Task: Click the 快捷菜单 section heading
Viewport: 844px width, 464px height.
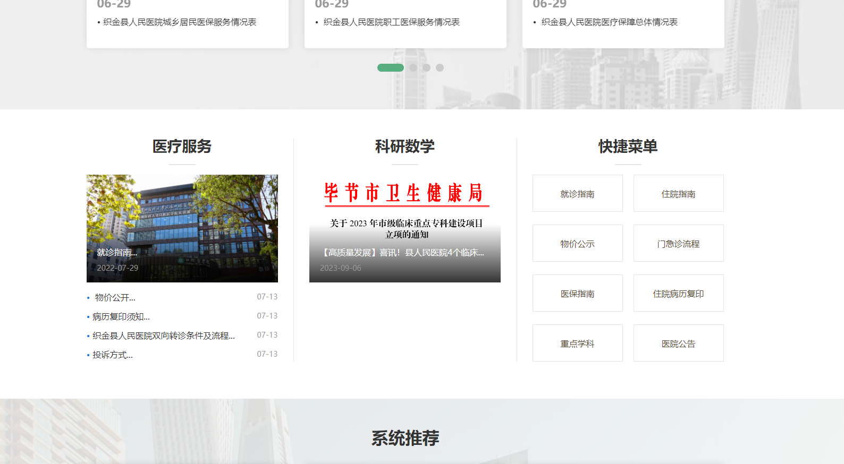Action: coord(628,146)
